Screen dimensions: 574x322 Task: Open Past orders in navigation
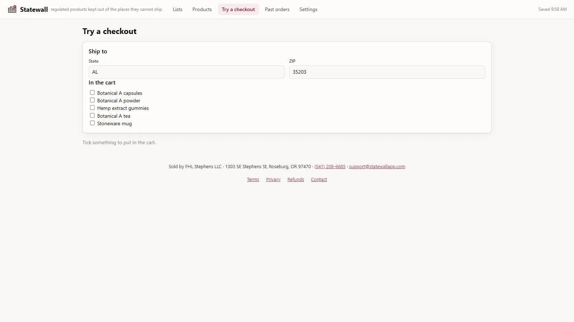point(277,9)
